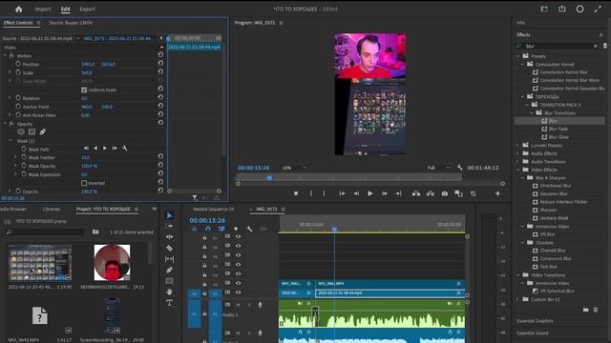Step back one frame
Image resolution: width=611 pixels, height=343 pixels.
pos(356,193)
